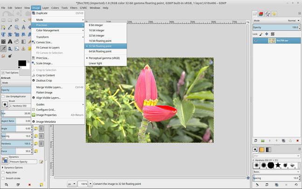
Task: Enable Smooth stroke checkbox
Action: [3, 178]
